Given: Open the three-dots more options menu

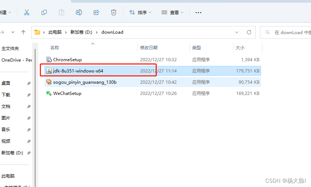Looking at the screenshot, I should point(198,13).
